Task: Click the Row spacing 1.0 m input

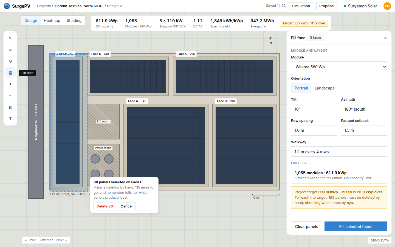Action: point(314,130)
